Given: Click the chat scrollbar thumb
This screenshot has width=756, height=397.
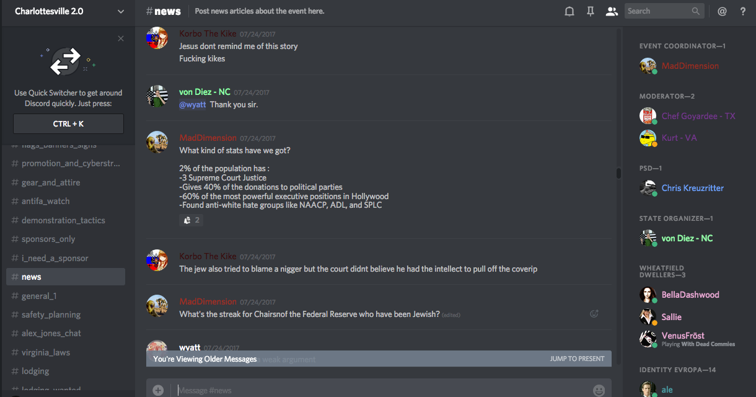Looking at the screenshot, I should tap(618, 173).
